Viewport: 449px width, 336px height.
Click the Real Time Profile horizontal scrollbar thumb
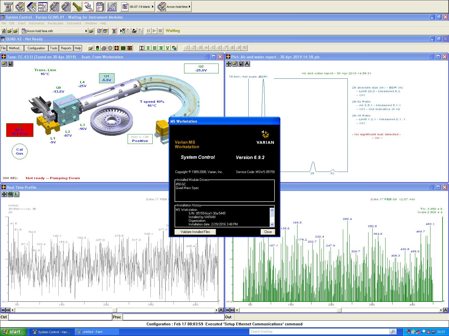click(114, 310)
